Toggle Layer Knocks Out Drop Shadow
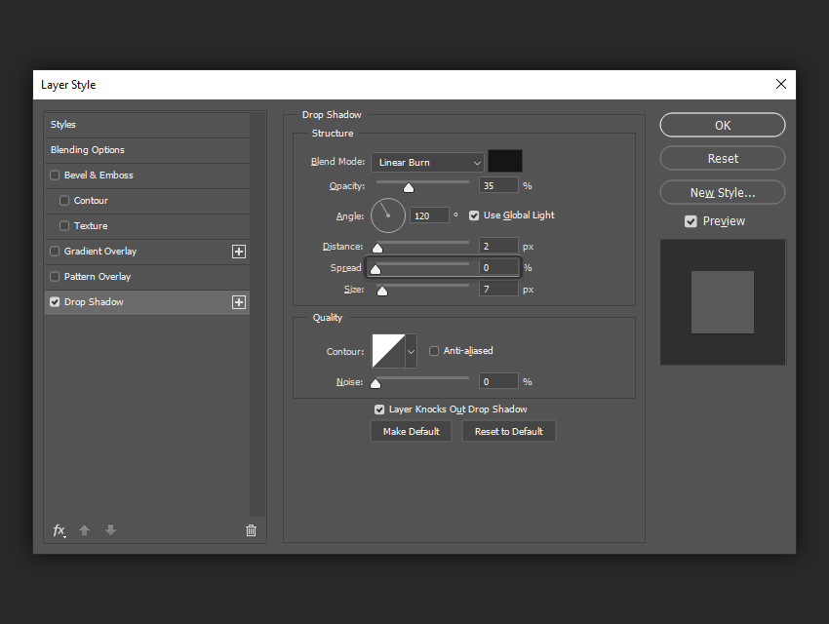This screenshot has height=624, width=829. (x=379, y=409)
